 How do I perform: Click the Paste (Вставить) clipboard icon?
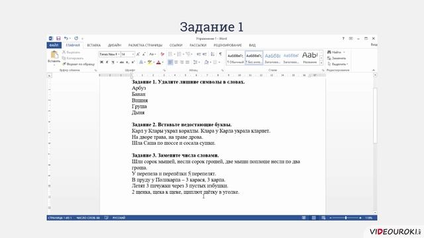(54, 55)
